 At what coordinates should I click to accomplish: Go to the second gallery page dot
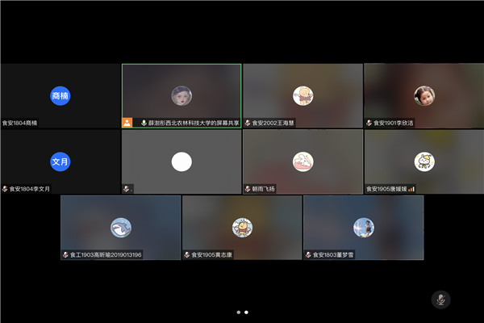coord(246,312)
